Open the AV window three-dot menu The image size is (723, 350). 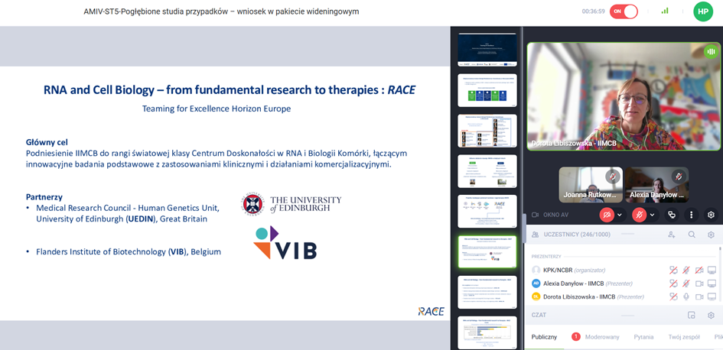point(691,215)
